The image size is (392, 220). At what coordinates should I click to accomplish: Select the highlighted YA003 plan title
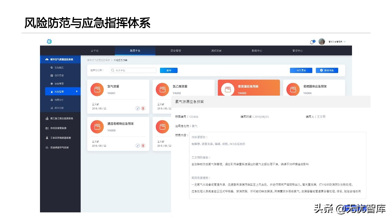248,87
